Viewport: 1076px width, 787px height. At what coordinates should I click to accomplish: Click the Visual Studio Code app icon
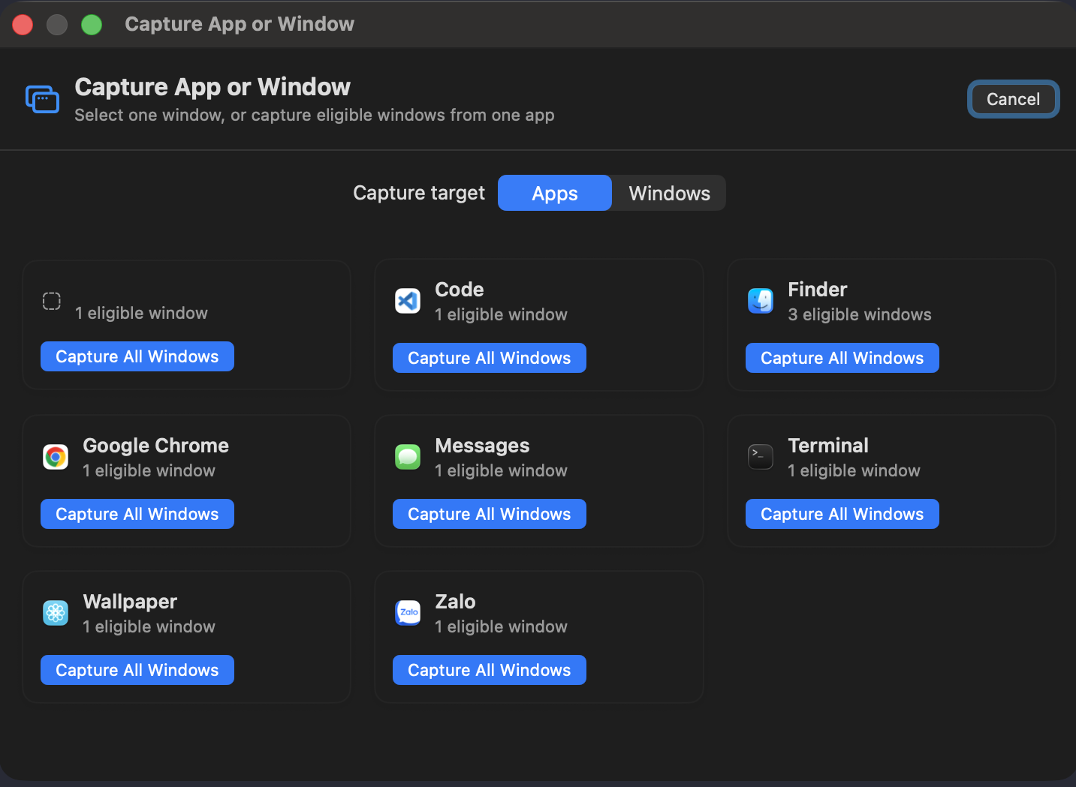coord(408,301)
